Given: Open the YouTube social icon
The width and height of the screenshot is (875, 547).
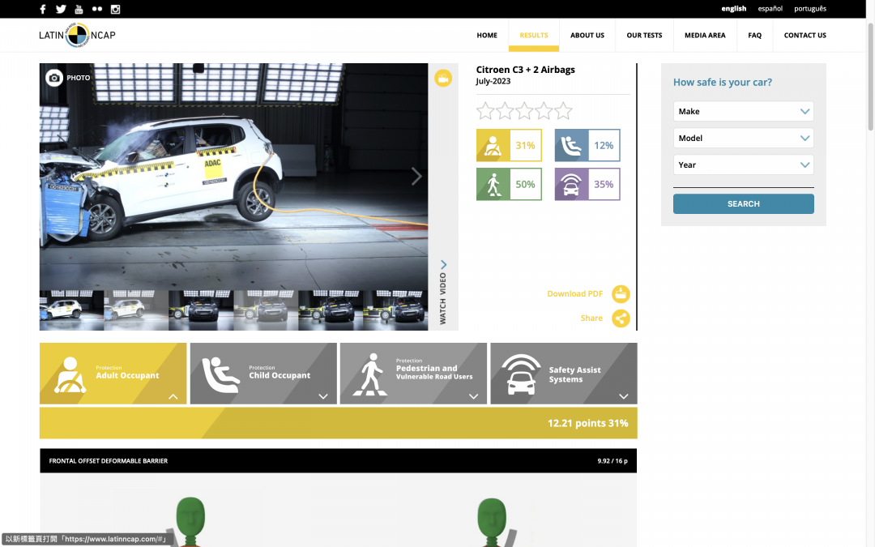Looking at the screenshot, I should coord(79,9).
